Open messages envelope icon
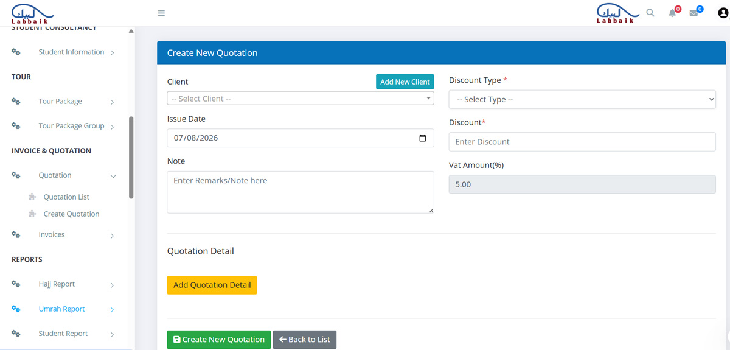 [x=693, y=13]
